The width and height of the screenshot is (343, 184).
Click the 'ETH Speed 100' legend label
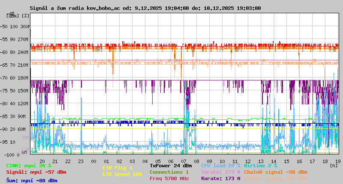coord(122,174)
